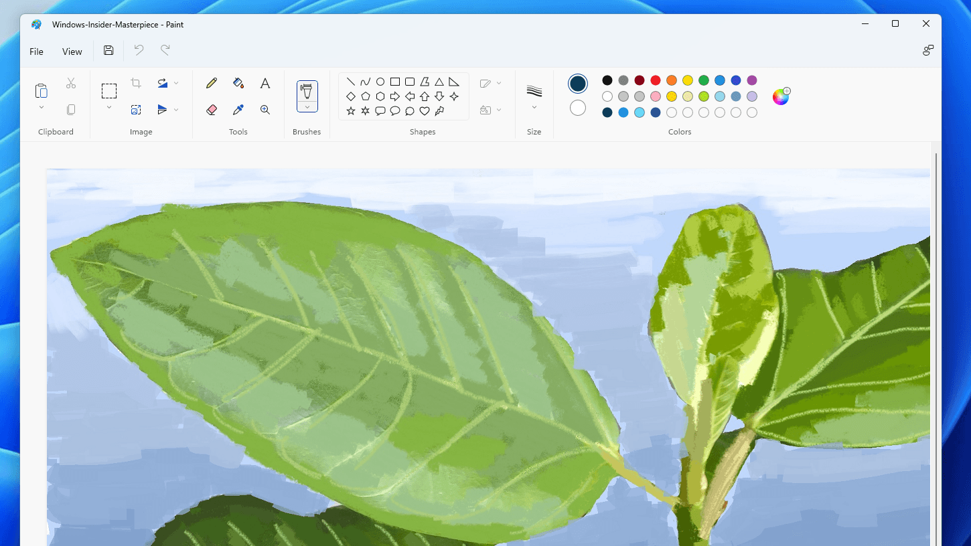Pick the Five-point star shape

pos(351,111)
